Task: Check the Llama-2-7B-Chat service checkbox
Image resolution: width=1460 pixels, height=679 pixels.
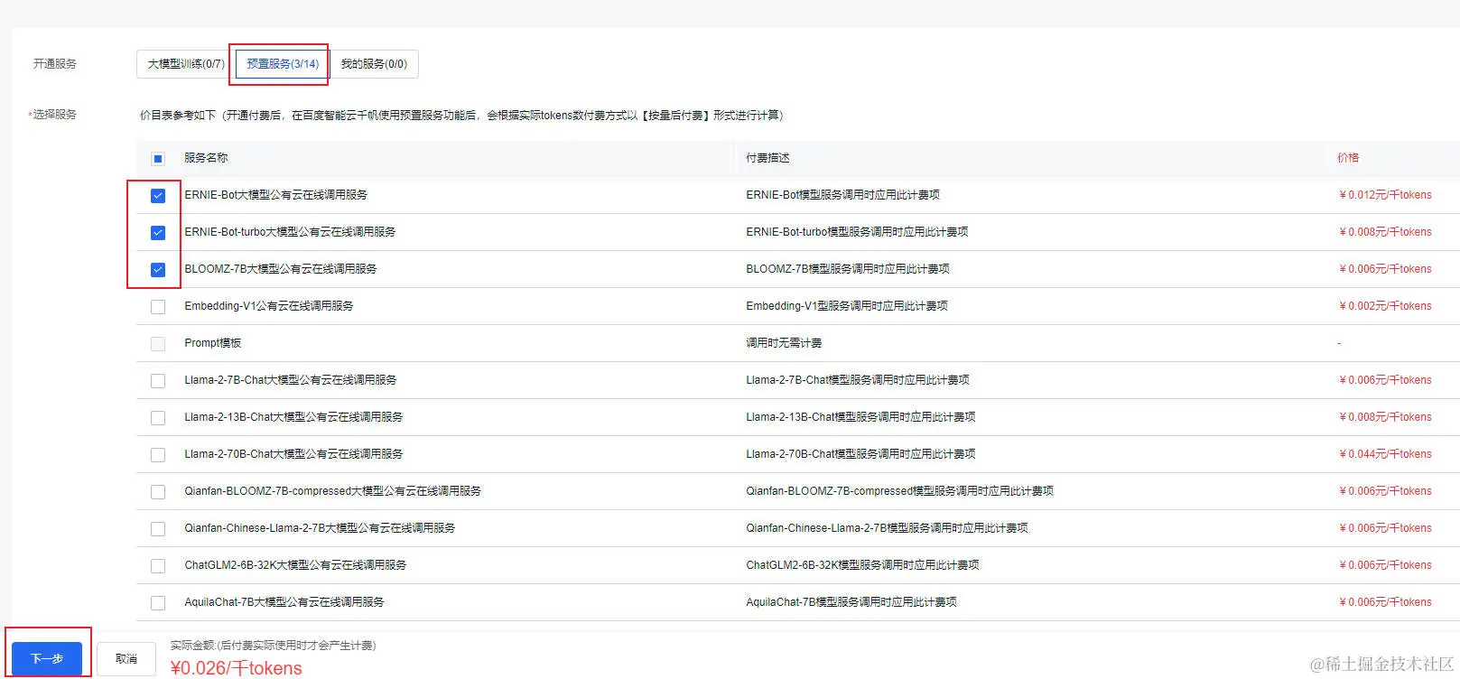Action: (x=158, y=381)
